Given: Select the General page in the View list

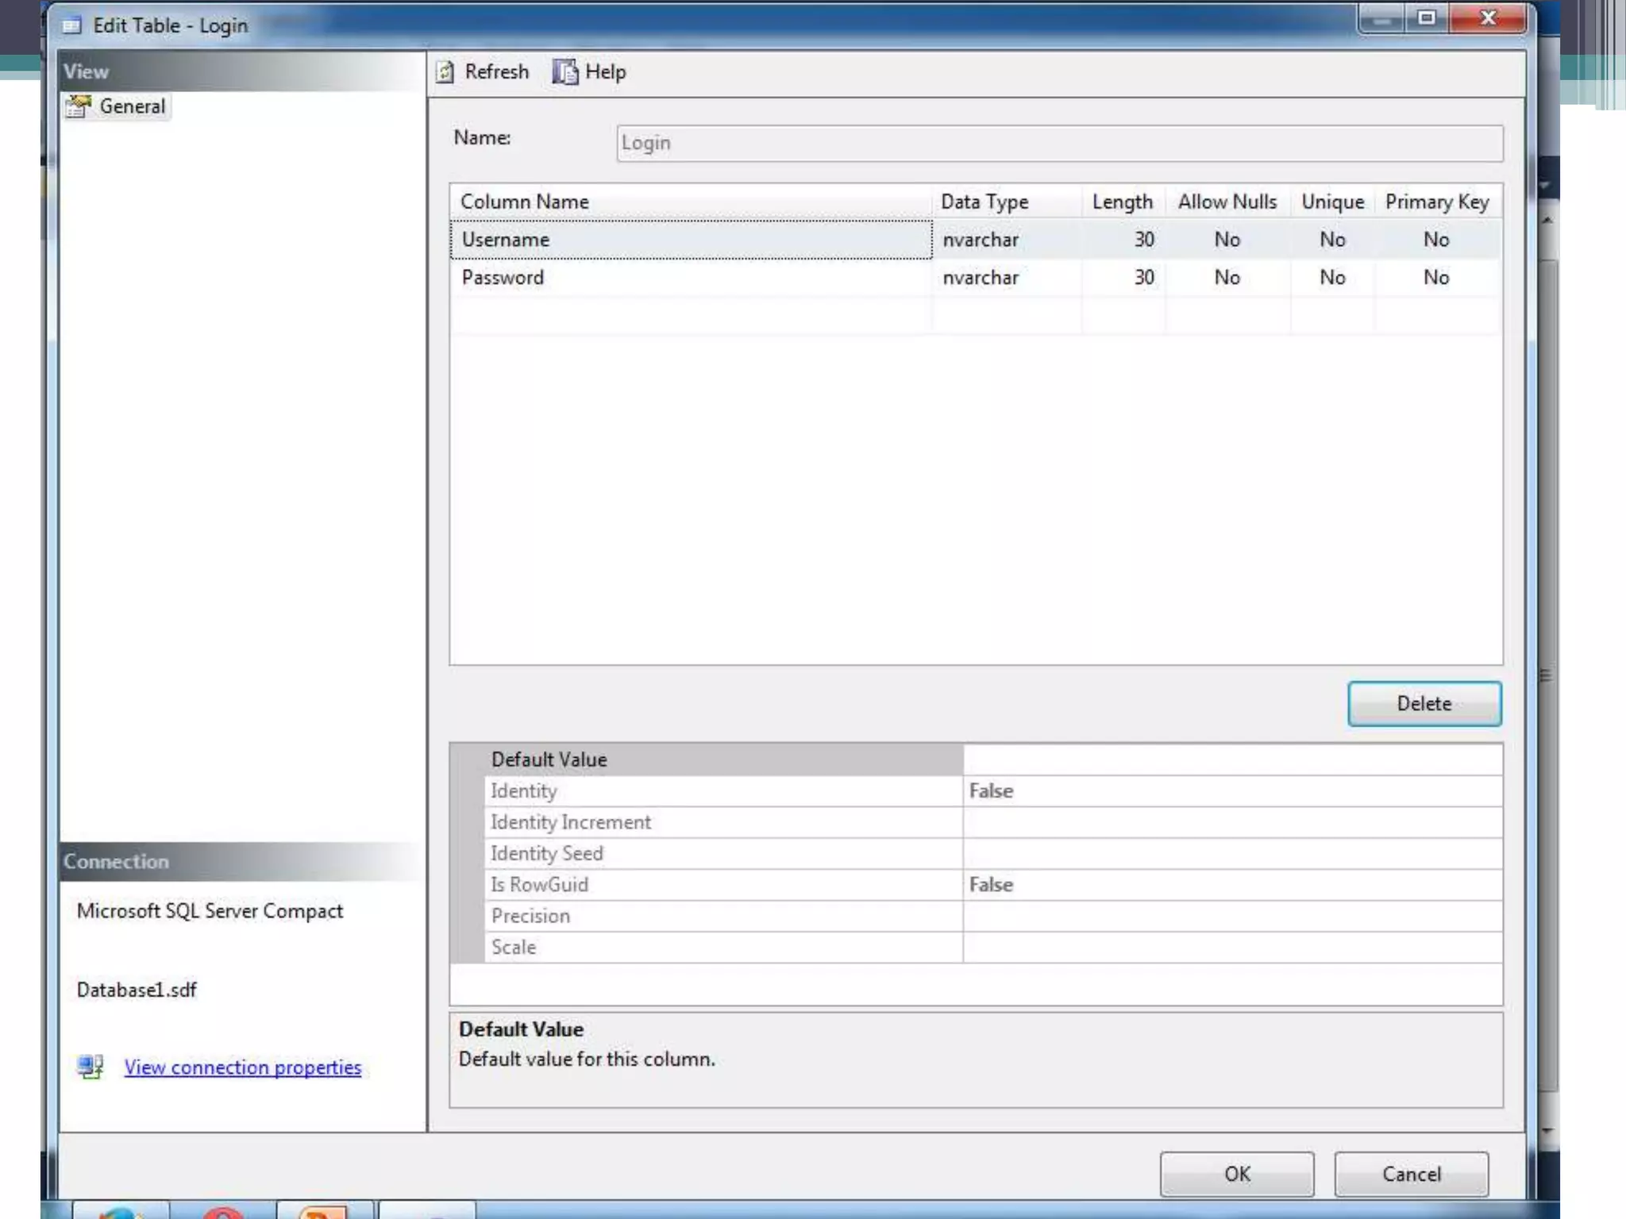Looking at the screenshot, I should point(117,106).
